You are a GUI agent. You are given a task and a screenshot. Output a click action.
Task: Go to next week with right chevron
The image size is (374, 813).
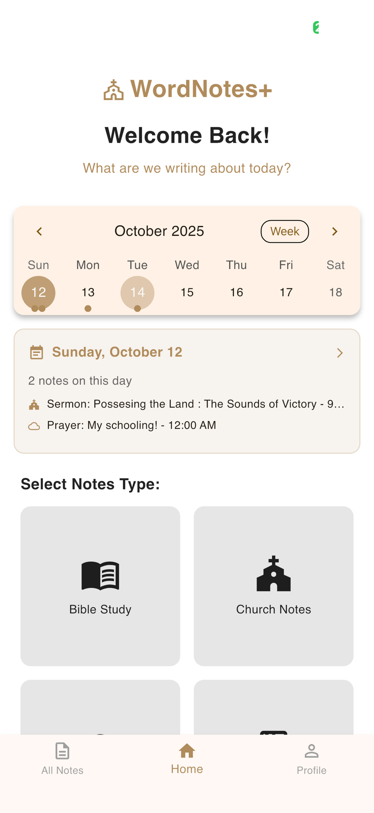[x=335, y=231]
